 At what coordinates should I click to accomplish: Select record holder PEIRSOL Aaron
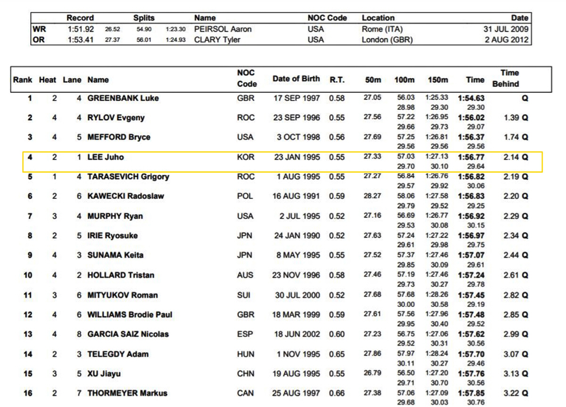(223, 29)
